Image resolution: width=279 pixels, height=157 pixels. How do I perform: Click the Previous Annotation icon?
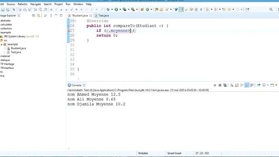point(216,10)
